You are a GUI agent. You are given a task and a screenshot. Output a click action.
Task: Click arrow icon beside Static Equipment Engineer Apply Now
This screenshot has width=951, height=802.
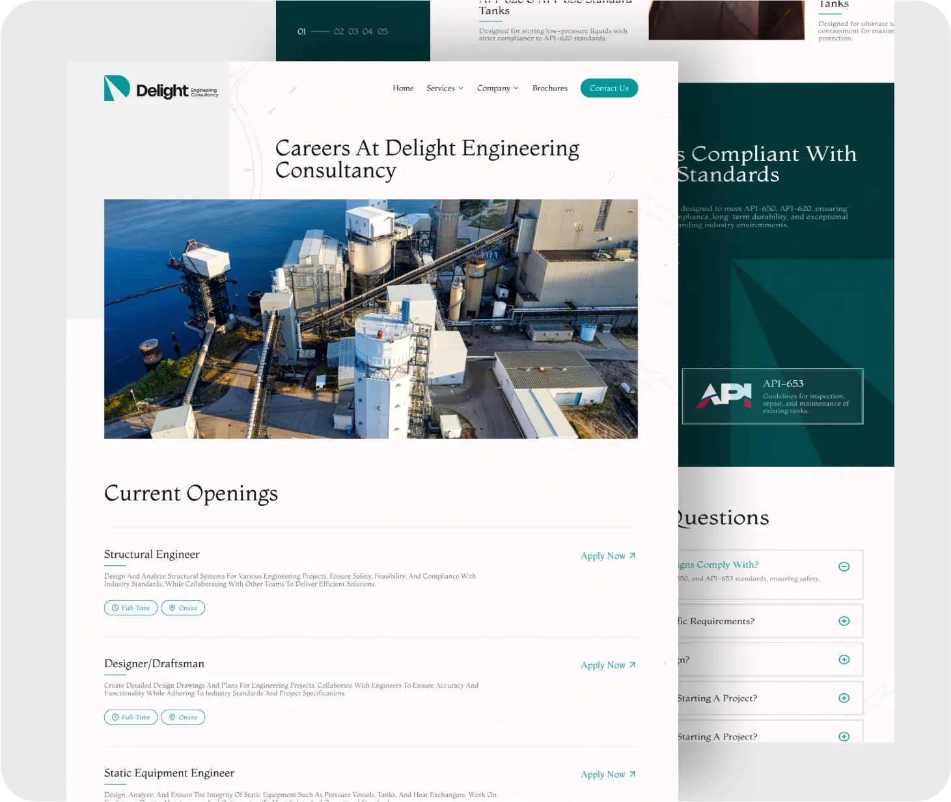point(632,775)
